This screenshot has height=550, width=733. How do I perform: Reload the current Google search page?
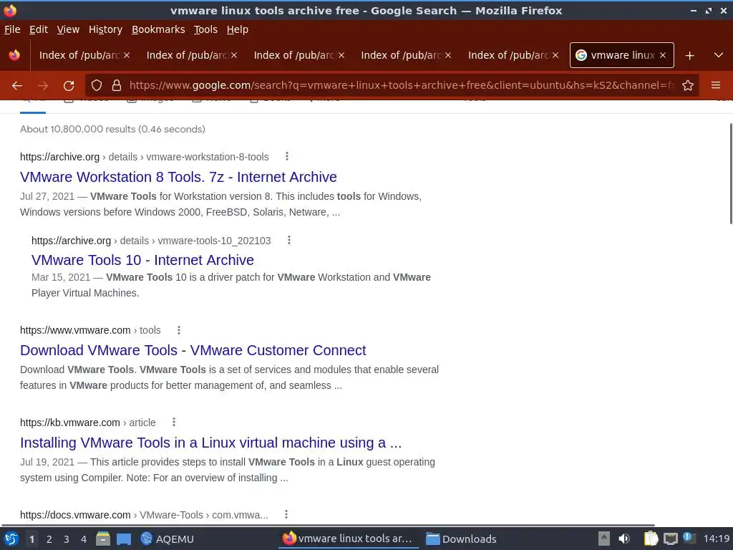point(69,86)
